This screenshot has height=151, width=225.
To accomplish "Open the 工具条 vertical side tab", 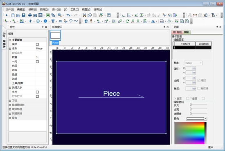I will (4, 33).
